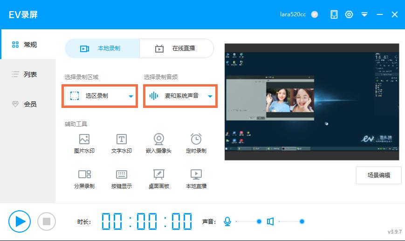The width and height of the screenshot is (405, 241).
Task: Select the 会员 member sidebar item
Action: 27,104
